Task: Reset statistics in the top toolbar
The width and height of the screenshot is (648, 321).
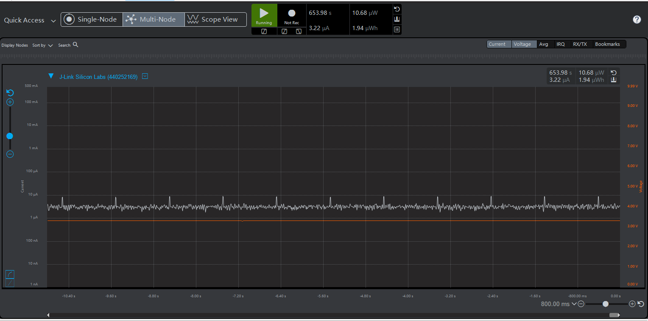Action: point(397,9)
